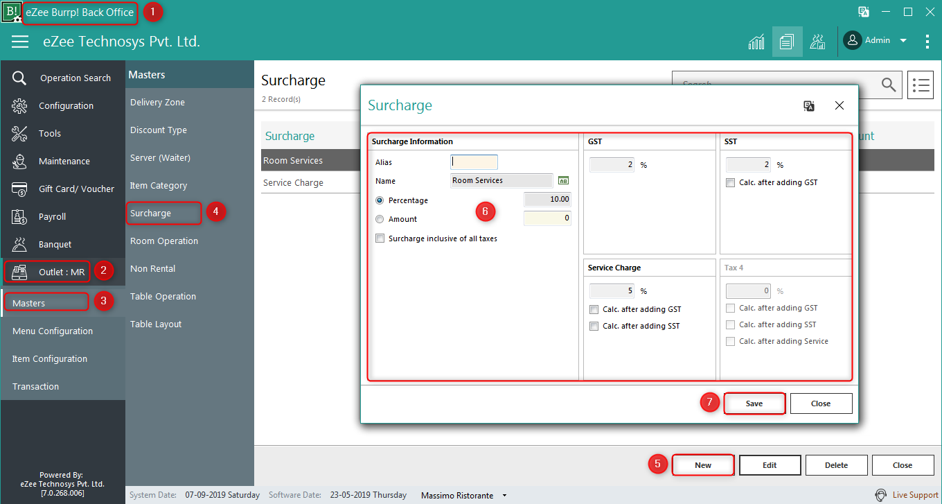
Task: Click the Gift Card/Voucher icon
Action: [19, 189]
